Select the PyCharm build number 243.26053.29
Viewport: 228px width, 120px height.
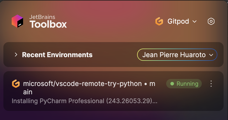[x=130, y=101]
